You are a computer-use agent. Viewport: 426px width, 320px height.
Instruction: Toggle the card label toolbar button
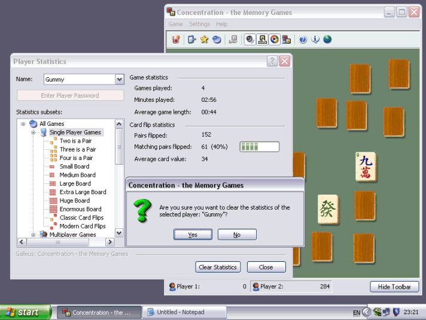click(x=262, y=40)
